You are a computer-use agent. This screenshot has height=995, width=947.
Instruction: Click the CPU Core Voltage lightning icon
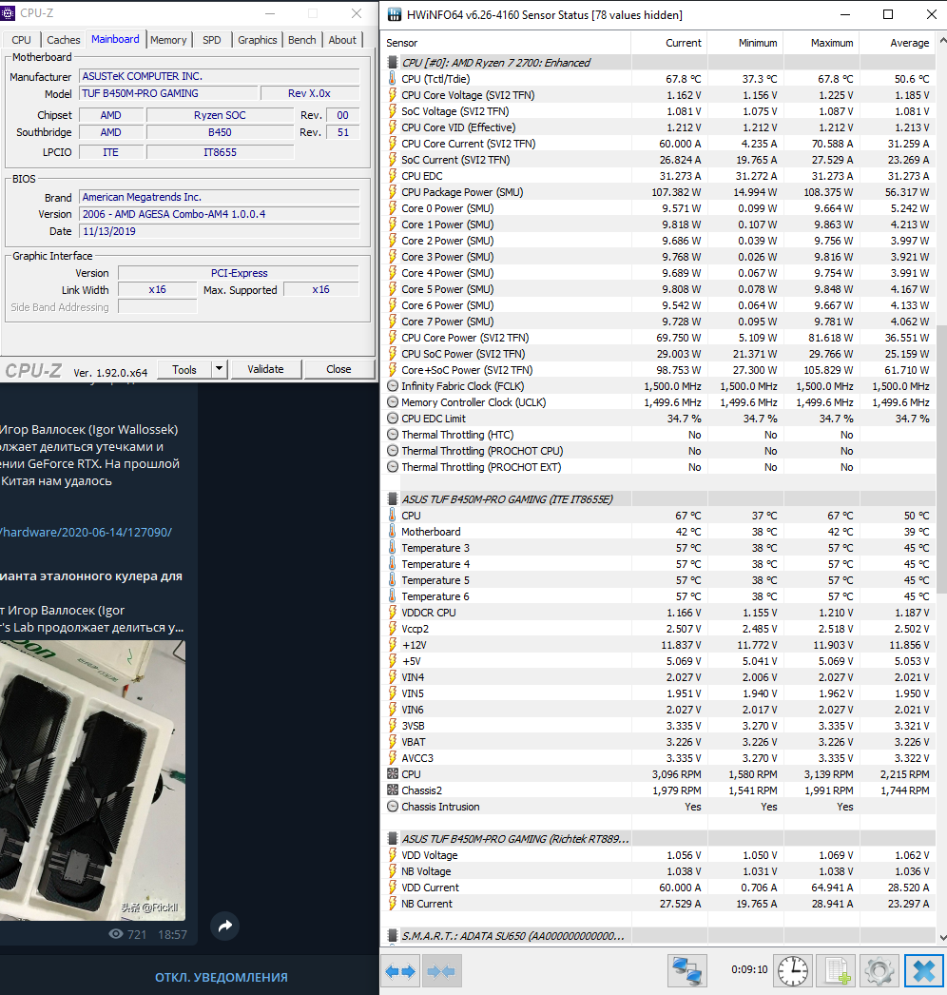(x=392, y=95)
